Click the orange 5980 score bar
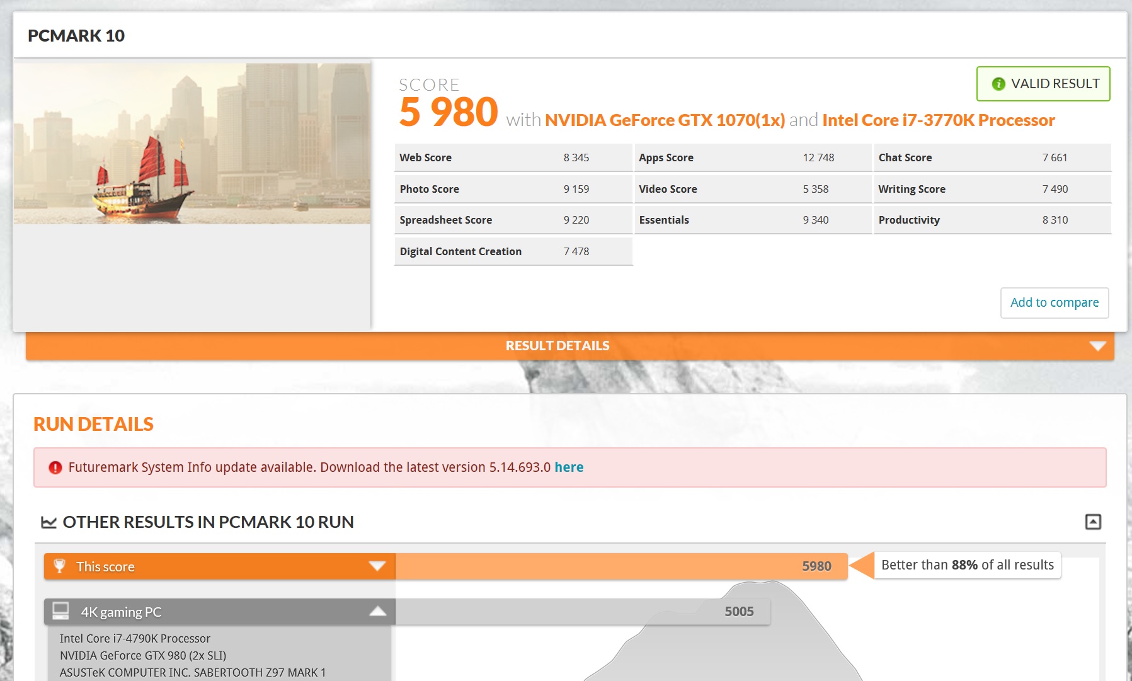 click(621, 566)
